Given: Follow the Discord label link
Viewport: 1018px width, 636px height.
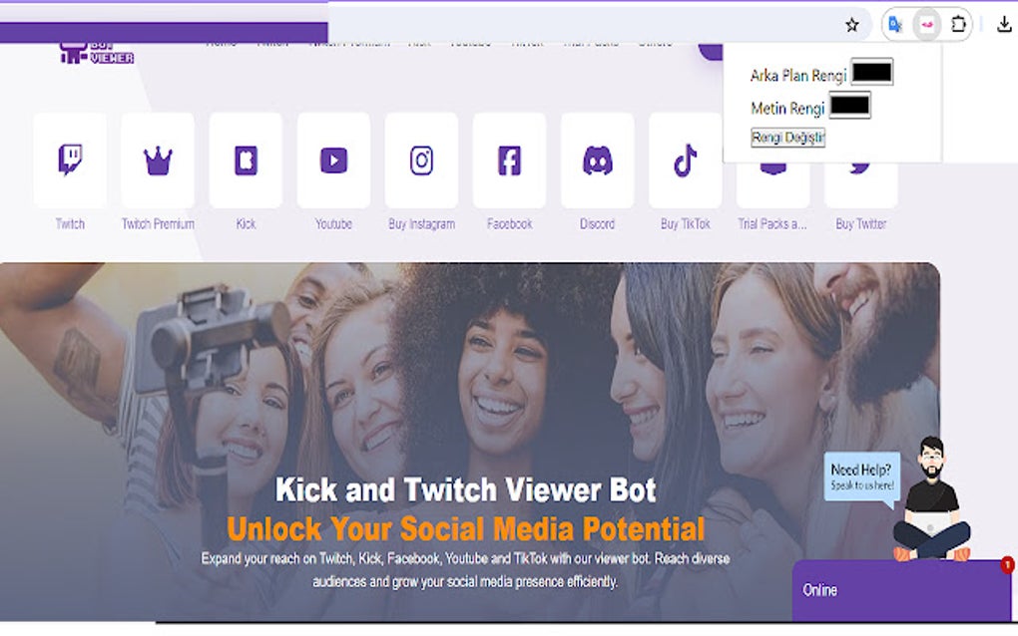Looking at the screenshot, I should pos(597,223).
